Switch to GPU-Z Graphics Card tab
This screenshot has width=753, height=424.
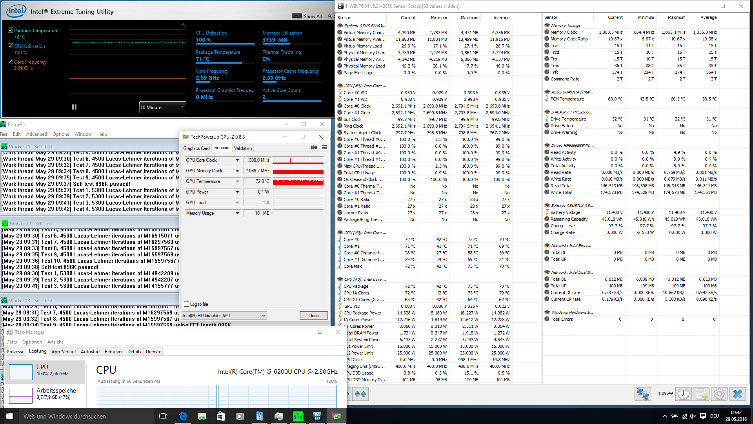(x=196, y=148)
